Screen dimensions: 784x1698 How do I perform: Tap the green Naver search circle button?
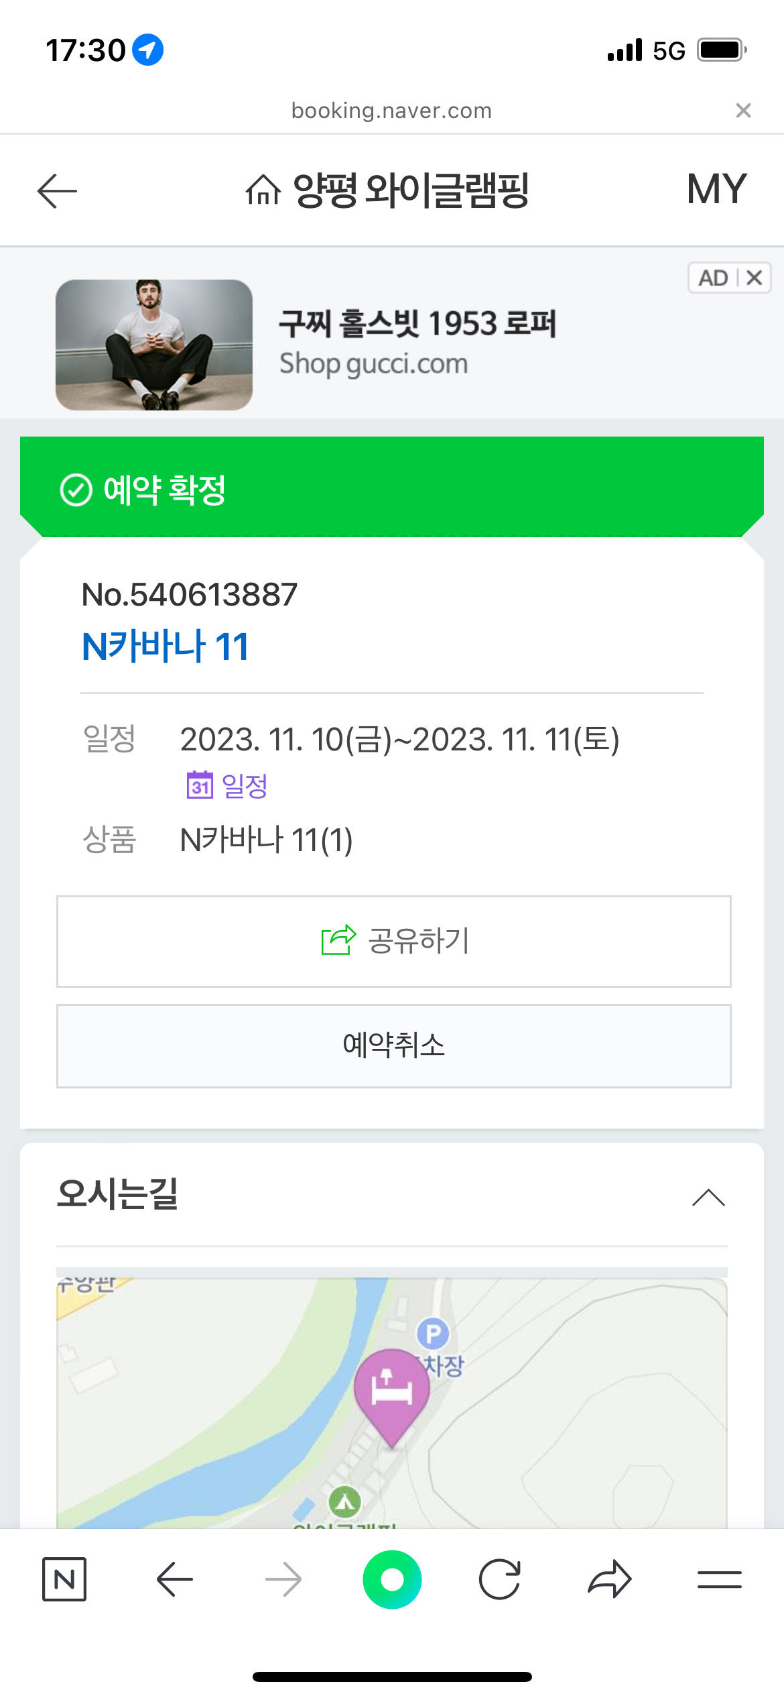tap(392, 1579)
